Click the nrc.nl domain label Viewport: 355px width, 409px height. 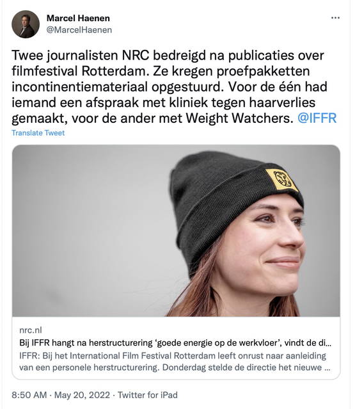click(31, 330)
